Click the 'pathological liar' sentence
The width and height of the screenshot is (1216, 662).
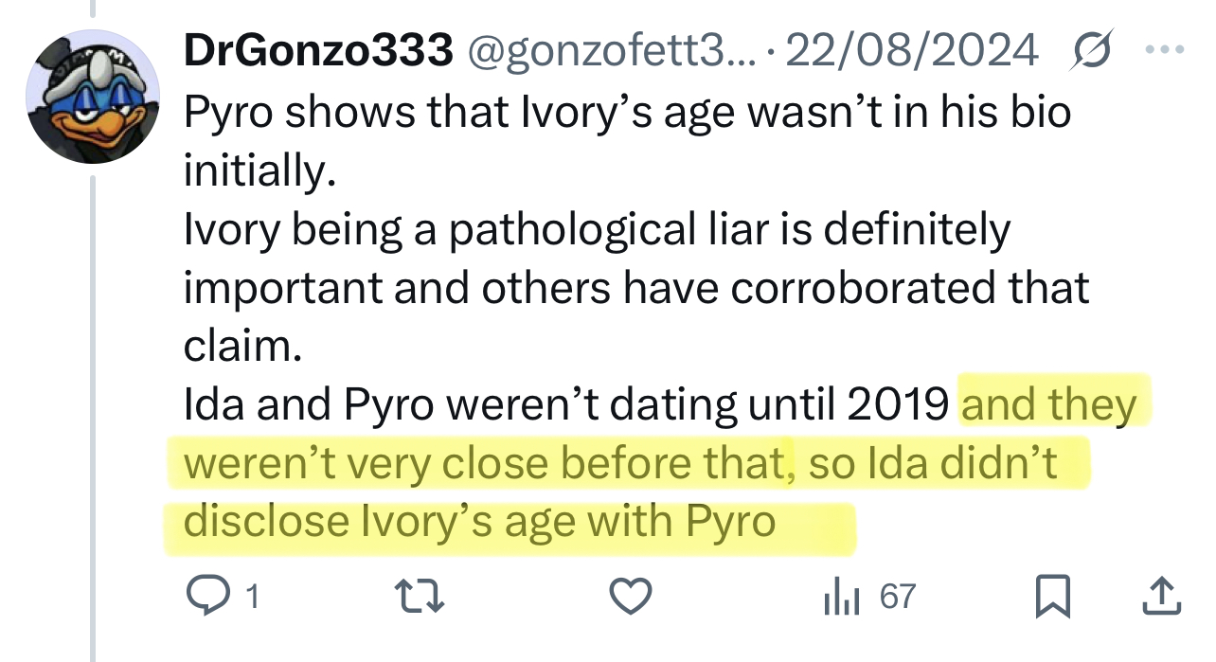point(597,229)
